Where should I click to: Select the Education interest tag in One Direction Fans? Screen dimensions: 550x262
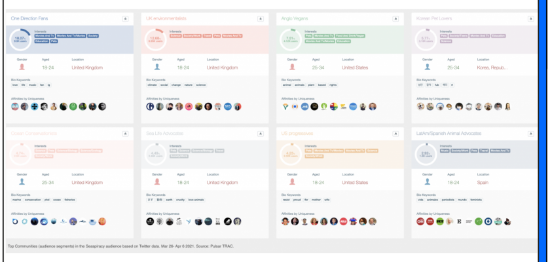(x=42, y=41)
